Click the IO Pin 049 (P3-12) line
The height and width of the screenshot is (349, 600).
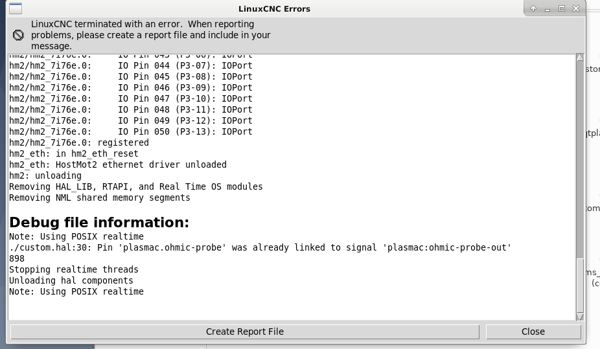tap(131, 121)
